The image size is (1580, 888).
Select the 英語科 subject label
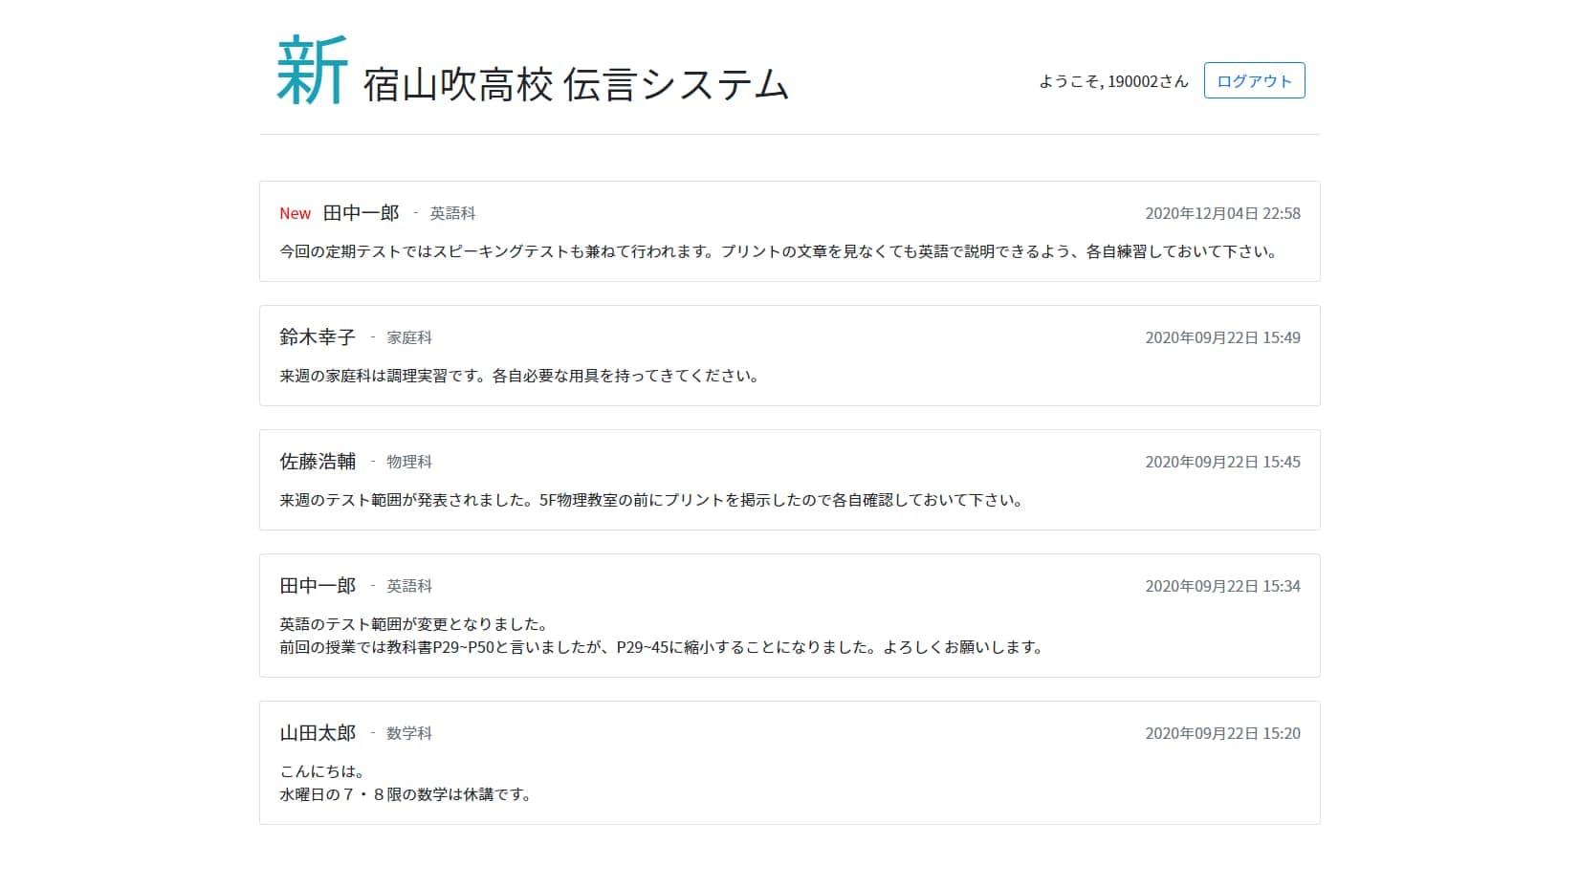[x=451, y=213]
